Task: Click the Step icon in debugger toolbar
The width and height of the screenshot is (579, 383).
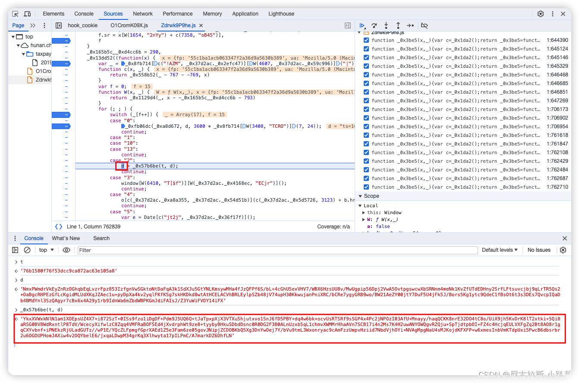Action: (410, 25)
